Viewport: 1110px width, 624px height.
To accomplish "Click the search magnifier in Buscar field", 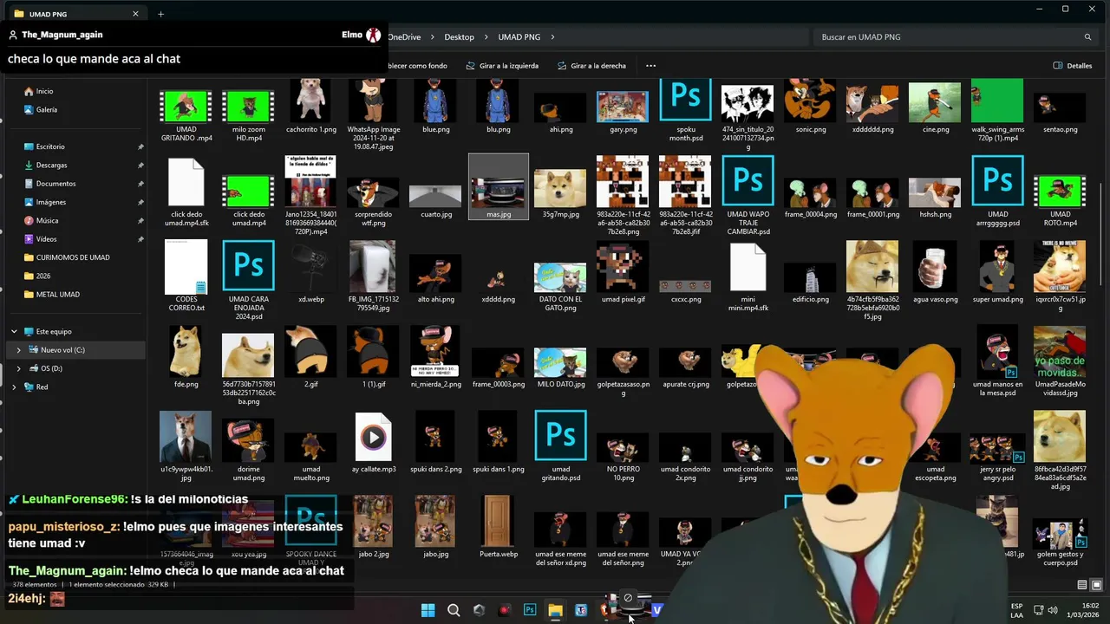I will (x=1087, y=37).
